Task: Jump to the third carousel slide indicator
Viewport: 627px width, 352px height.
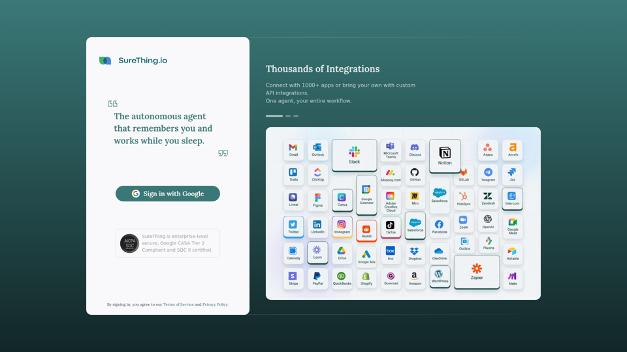Action: [296, 116]
